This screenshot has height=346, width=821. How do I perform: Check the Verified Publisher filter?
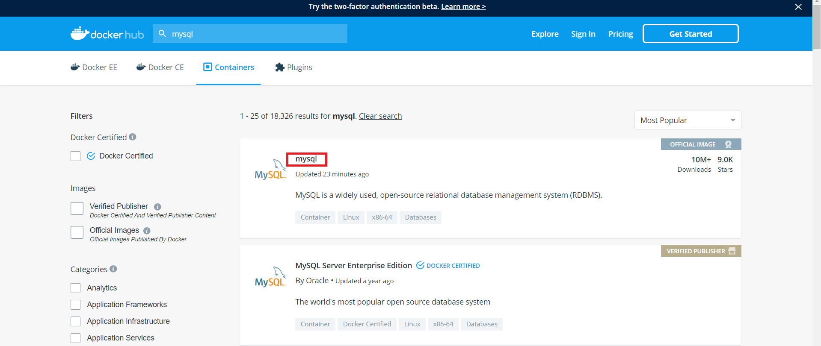(x=77, y=208)
